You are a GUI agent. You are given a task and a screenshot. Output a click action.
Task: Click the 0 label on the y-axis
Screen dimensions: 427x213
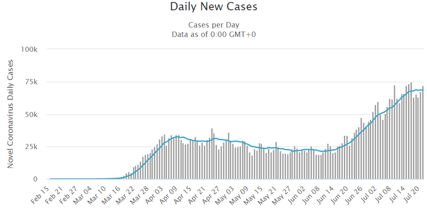click(x=36, y=179)
